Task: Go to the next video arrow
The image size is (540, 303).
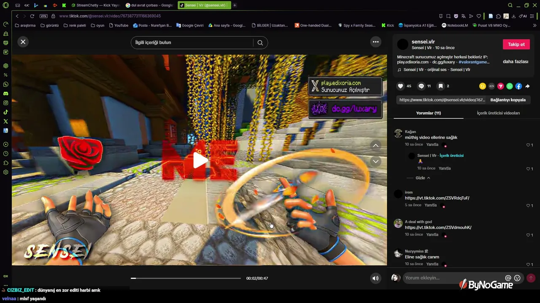Action: pyautogui.click(x=375, y=161)
